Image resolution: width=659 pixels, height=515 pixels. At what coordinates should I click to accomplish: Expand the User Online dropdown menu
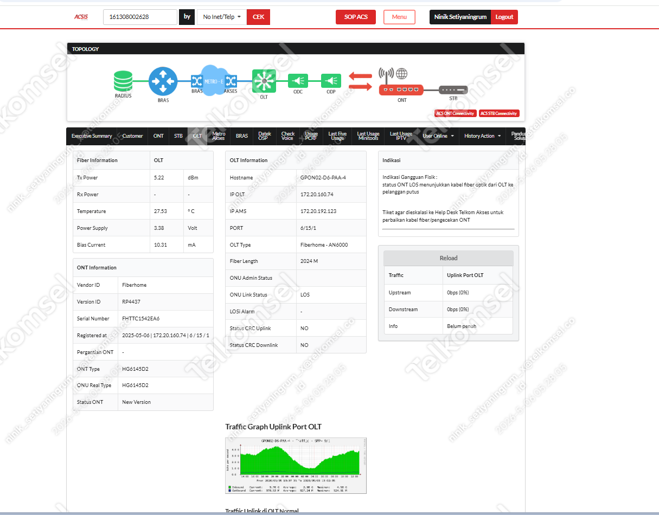pos(438,136)
